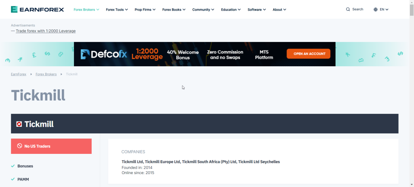Click the Search magnifier icon

tap(348, 9)
